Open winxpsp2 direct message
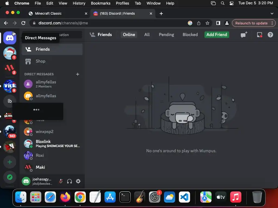Screen dimensions: 278x208 coord(52,132)
